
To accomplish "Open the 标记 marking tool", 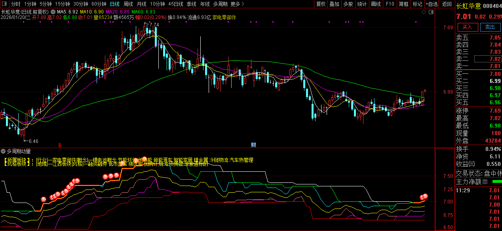I will [417, 4].
